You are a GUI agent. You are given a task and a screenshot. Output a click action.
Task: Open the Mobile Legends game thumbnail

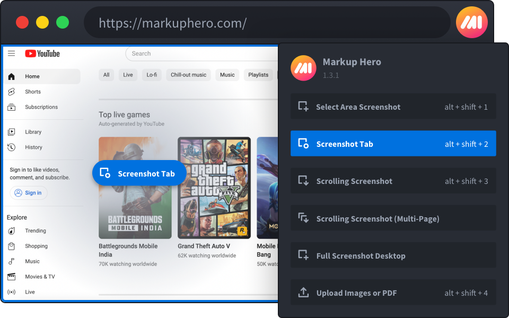coord(267,188)
